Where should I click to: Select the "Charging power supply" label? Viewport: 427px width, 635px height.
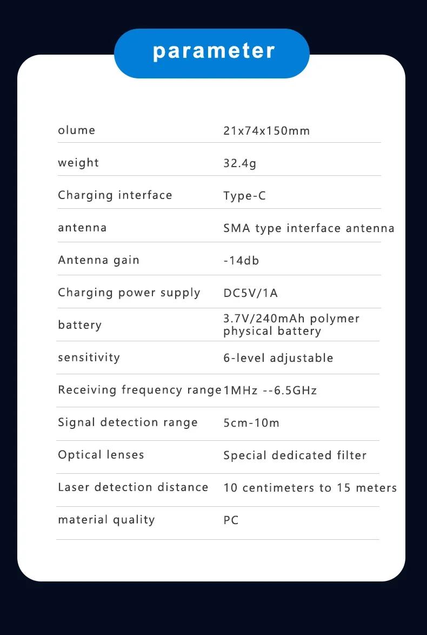point(129,293)
